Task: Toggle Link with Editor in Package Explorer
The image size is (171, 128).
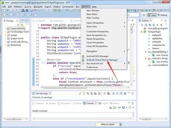Action: [22, 25]
